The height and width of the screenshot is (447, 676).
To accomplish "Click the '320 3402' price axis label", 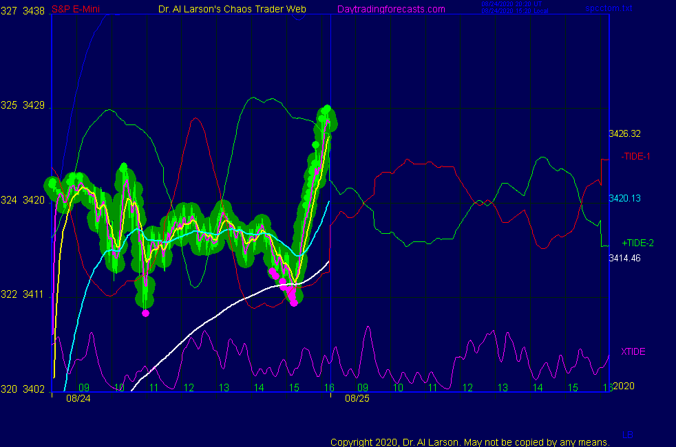I will pos(23,389).
